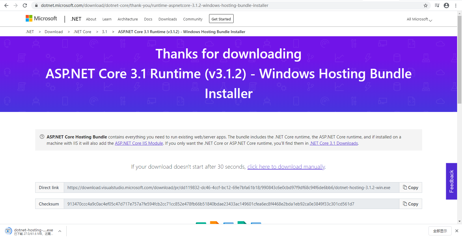The image size is (462, 238).
Task: Click the 3.1 breadcrumb link
Action: (105, 32)
